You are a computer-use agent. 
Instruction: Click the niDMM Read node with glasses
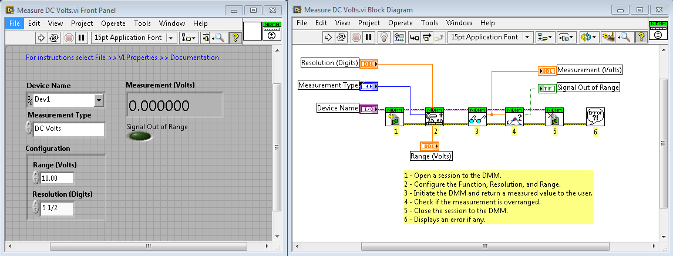(x=477, y=117)
